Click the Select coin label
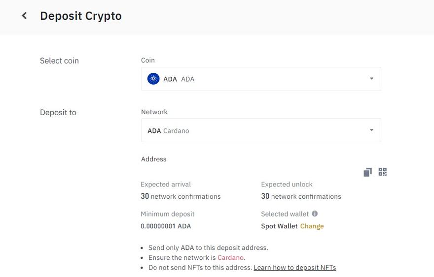The width and height of the screenshot is (434, 277). click(x=59, y=61)
